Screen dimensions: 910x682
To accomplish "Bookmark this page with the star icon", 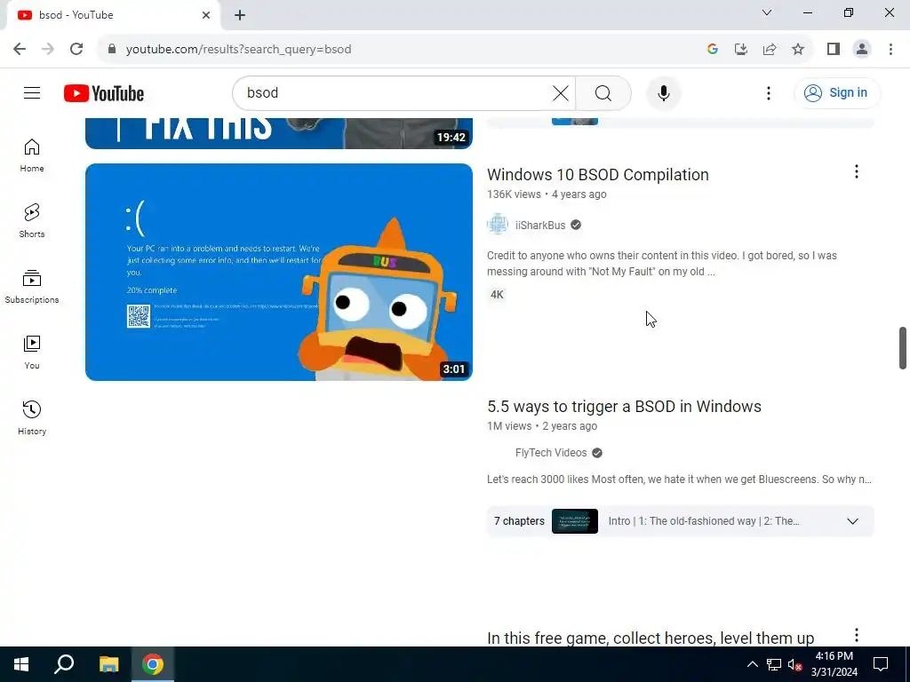I will (x=798, y=50).
